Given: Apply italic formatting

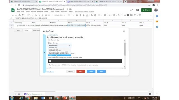Looking at the screenshot, I should tap(80, 15).
